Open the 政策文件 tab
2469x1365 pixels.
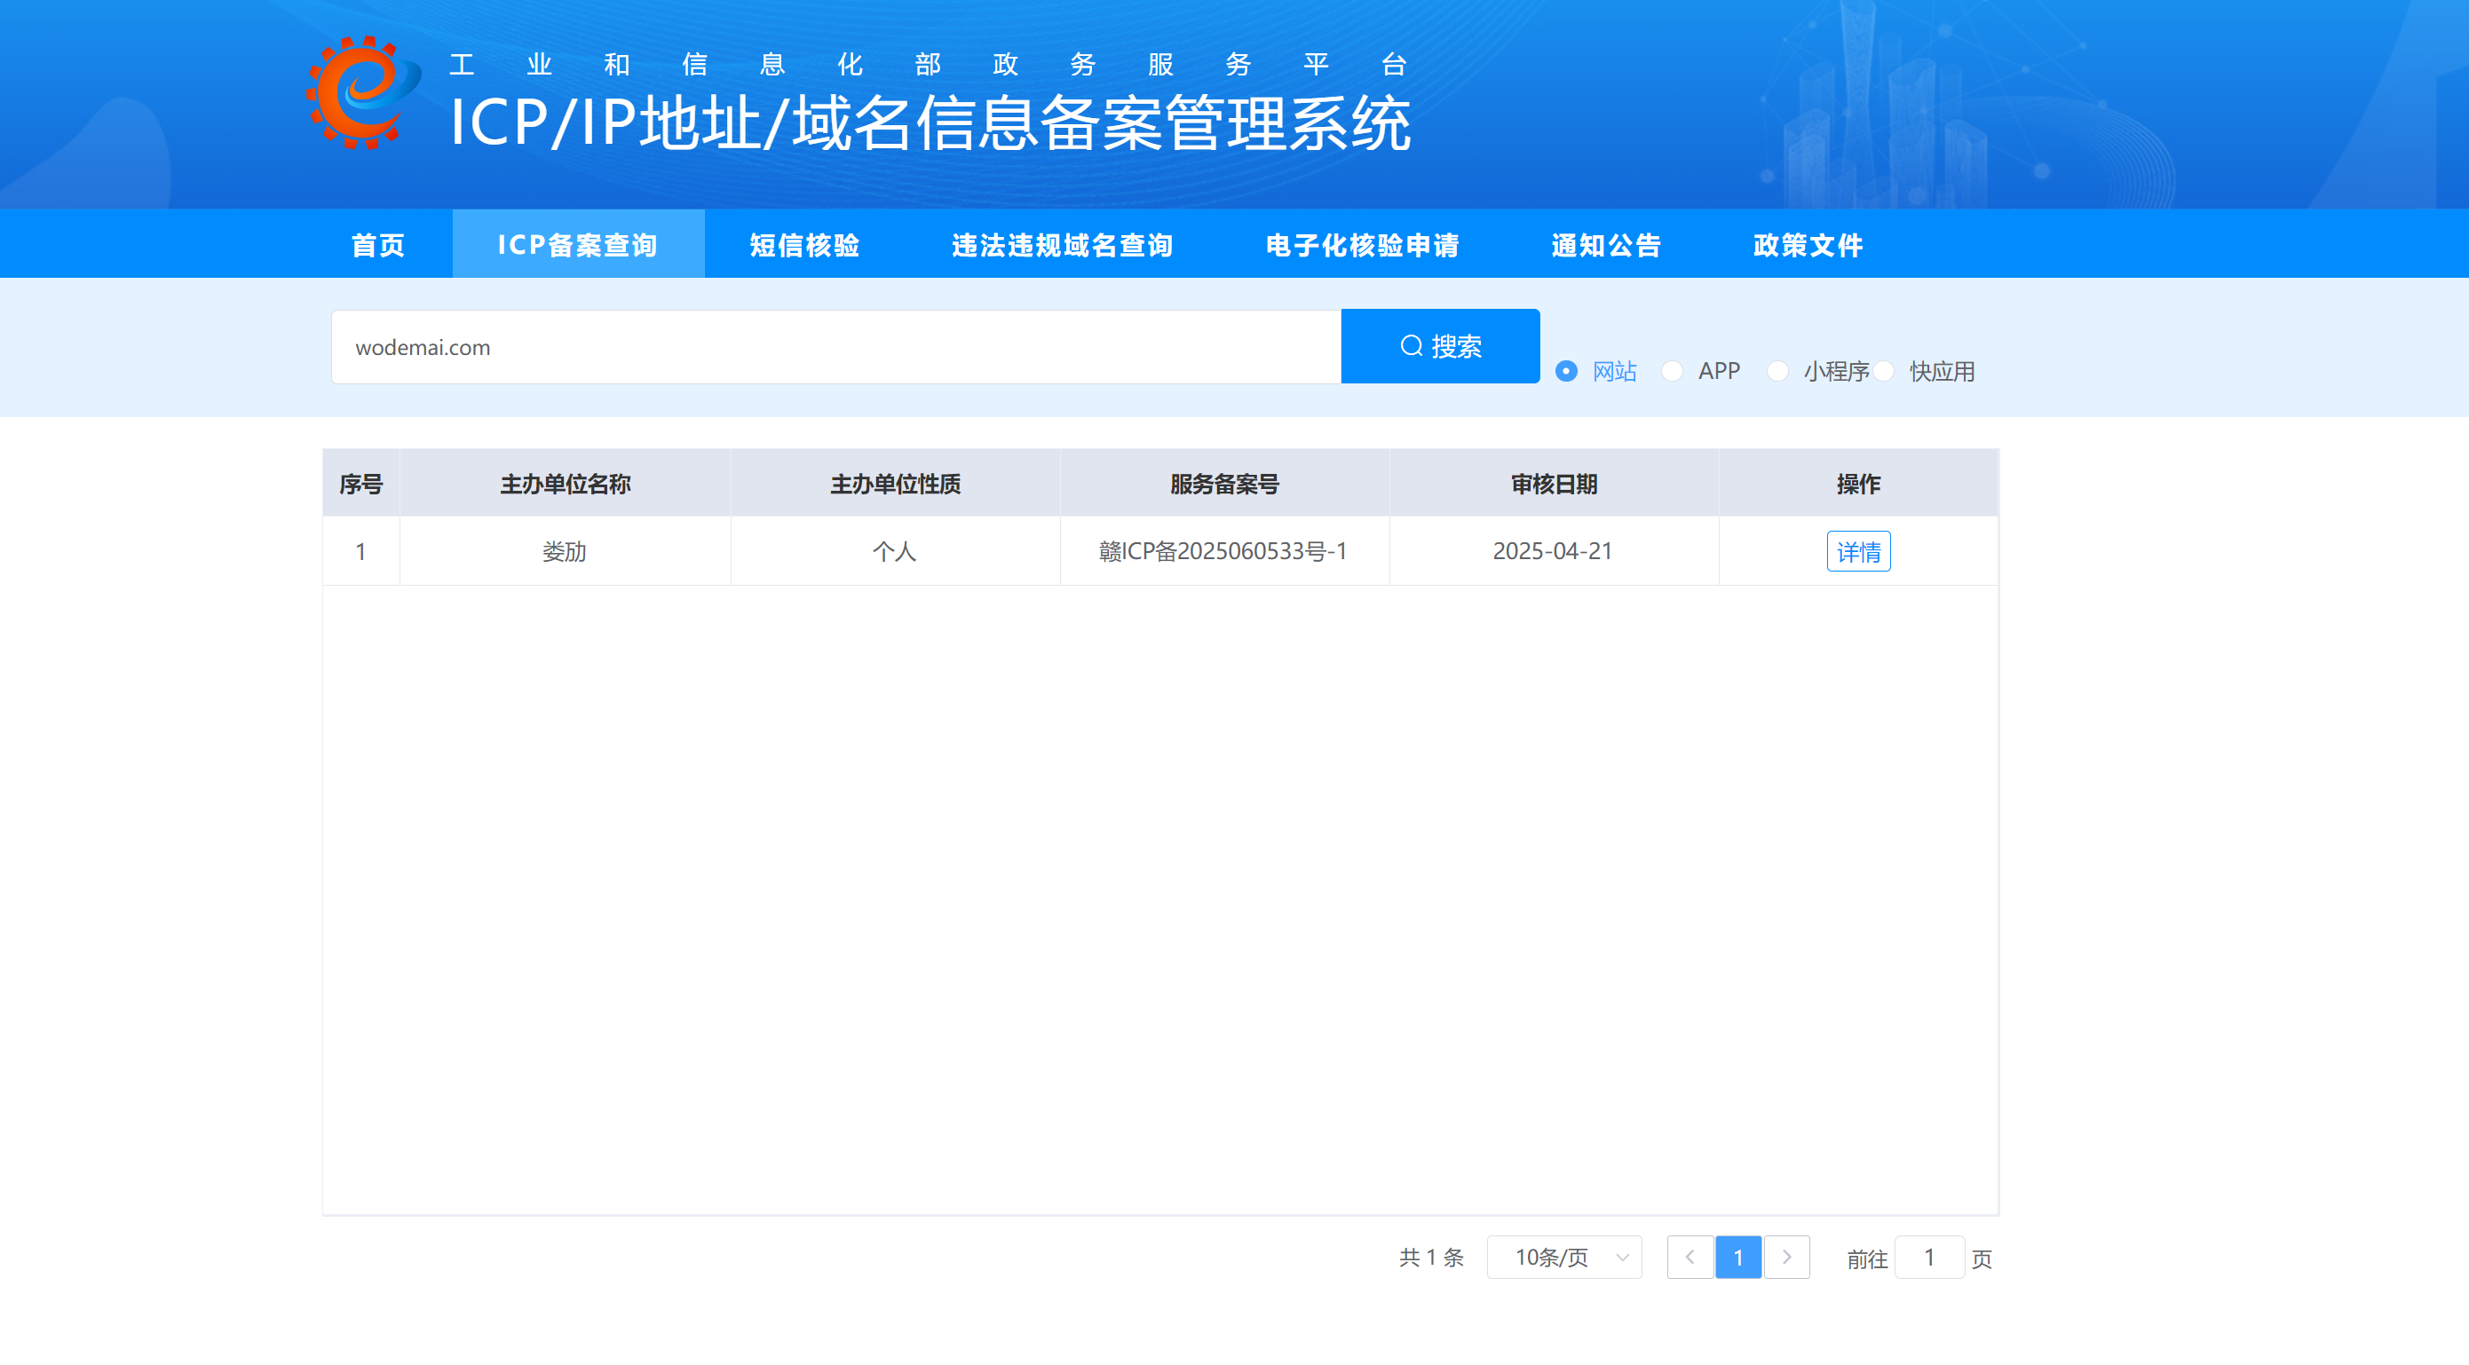[x=1808, y=245]
